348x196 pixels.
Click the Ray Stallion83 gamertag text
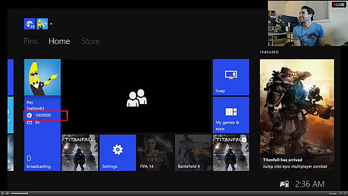[35, 105]
